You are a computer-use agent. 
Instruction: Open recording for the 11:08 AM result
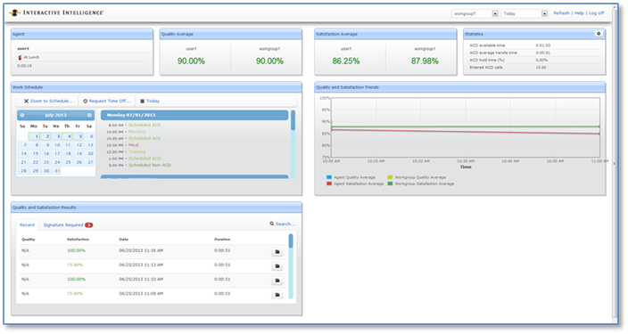(x=277, y=295)
